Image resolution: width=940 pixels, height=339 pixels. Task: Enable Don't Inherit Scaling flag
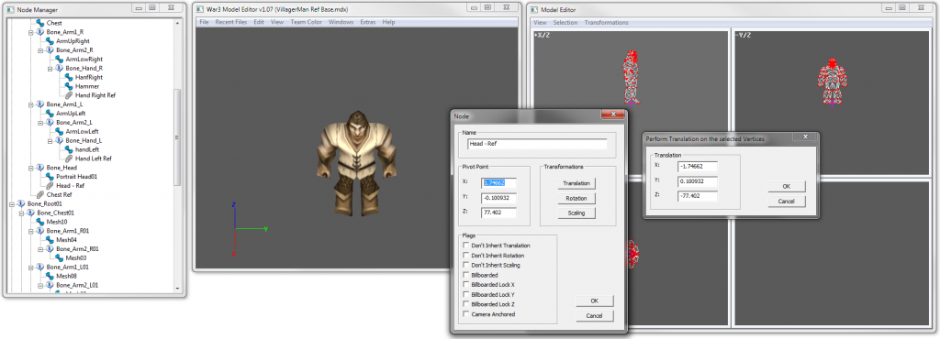465,265
